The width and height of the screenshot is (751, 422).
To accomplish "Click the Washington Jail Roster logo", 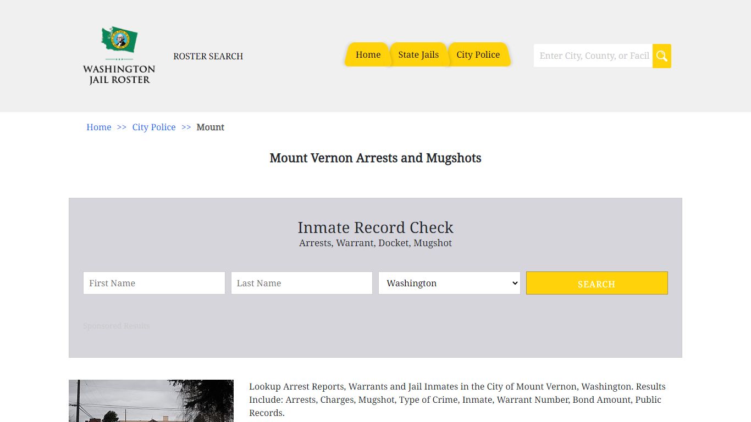I will click(119, 55).
